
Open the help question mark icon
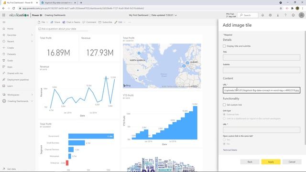[x=285, y=15]
